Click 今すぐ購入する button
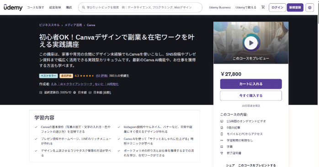 251,96
